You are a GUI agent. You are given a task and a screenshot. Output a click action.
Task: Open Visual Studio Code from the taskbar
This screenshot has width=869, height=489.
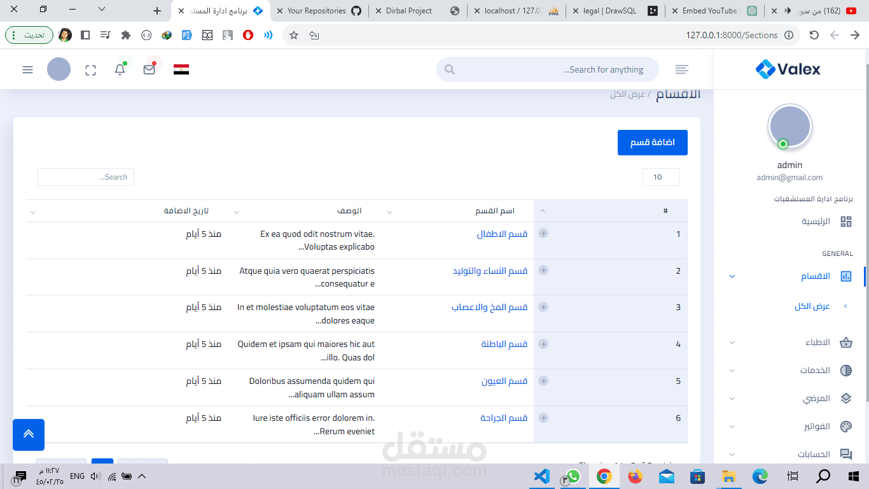[x=541, y=476]
